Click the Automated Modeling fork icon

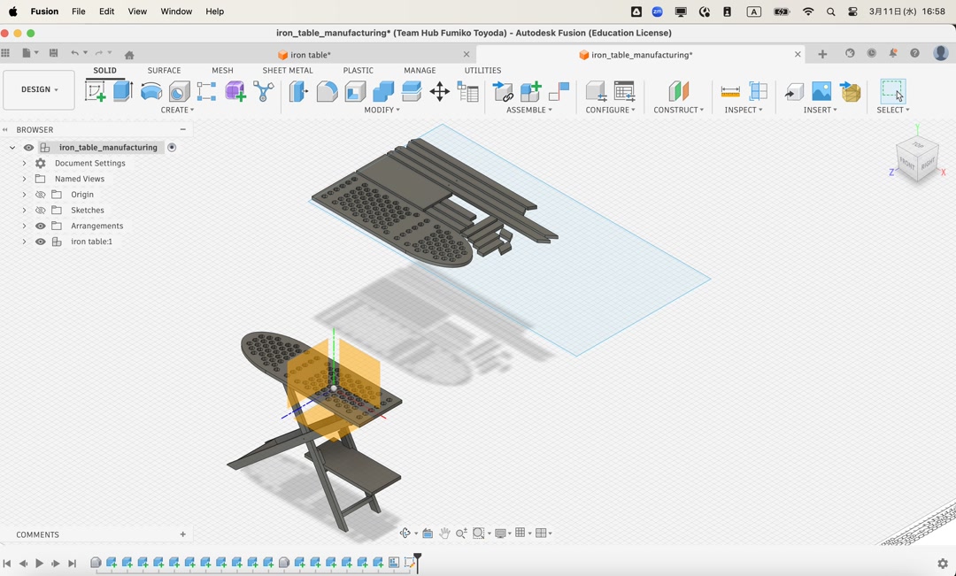click(x=264, y=91)
